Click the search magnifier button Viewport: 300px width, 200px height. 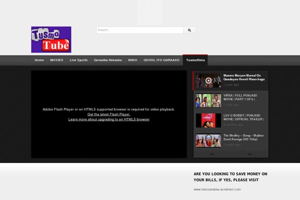[x=189, y=30]
